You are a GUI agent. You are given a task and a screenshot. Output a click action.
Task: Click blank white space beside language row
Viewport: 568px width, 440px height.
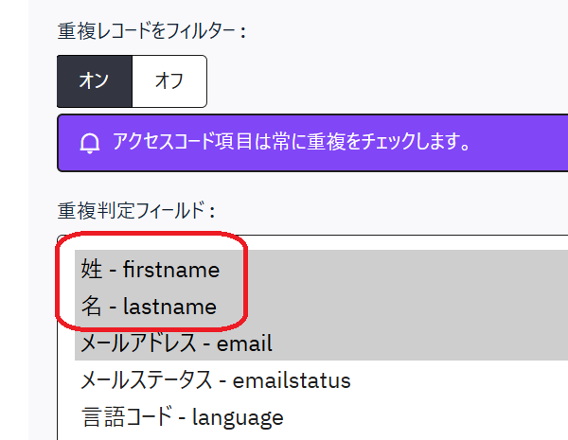[426, 416]
